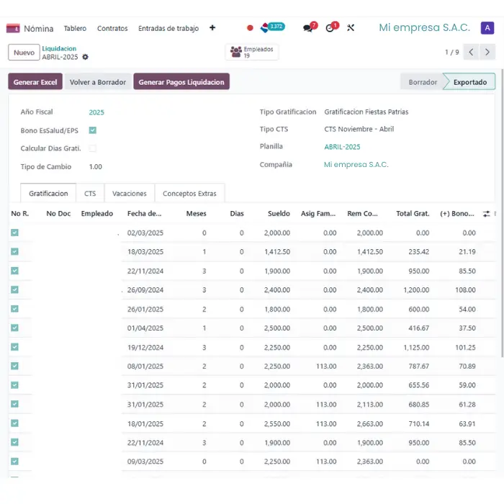
Task: Click the Generar Excel button
Action: coord(35,82)
